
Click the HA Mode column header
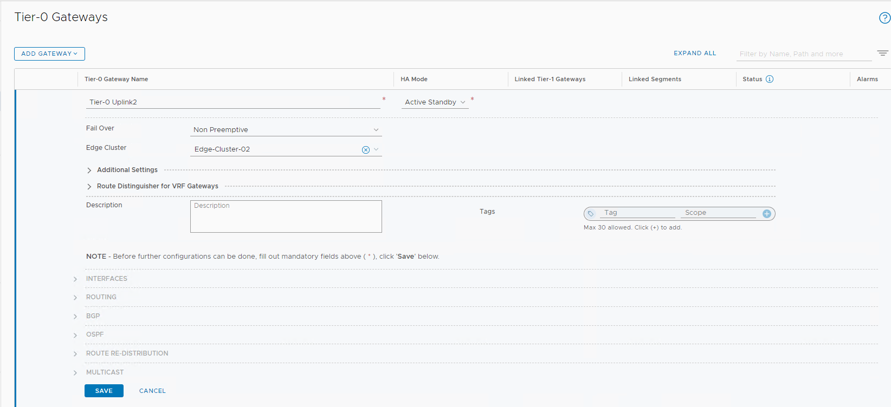point(414,79)
